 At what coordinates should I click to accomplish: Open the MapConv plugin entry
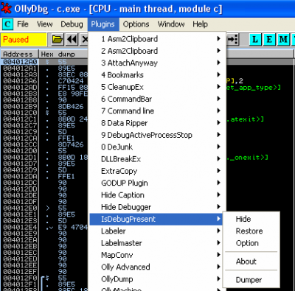click(157, 255)
